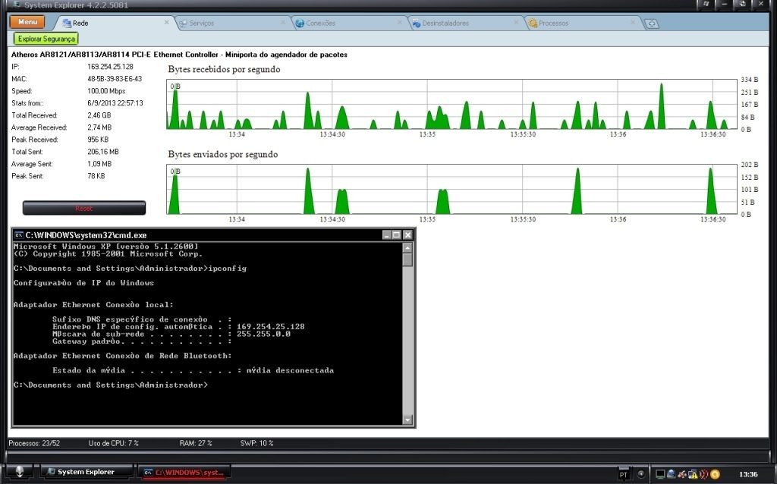Click the network computers tray icon
Image resolution: width=777 pixels, height=484 pixels.
[671, 474]
